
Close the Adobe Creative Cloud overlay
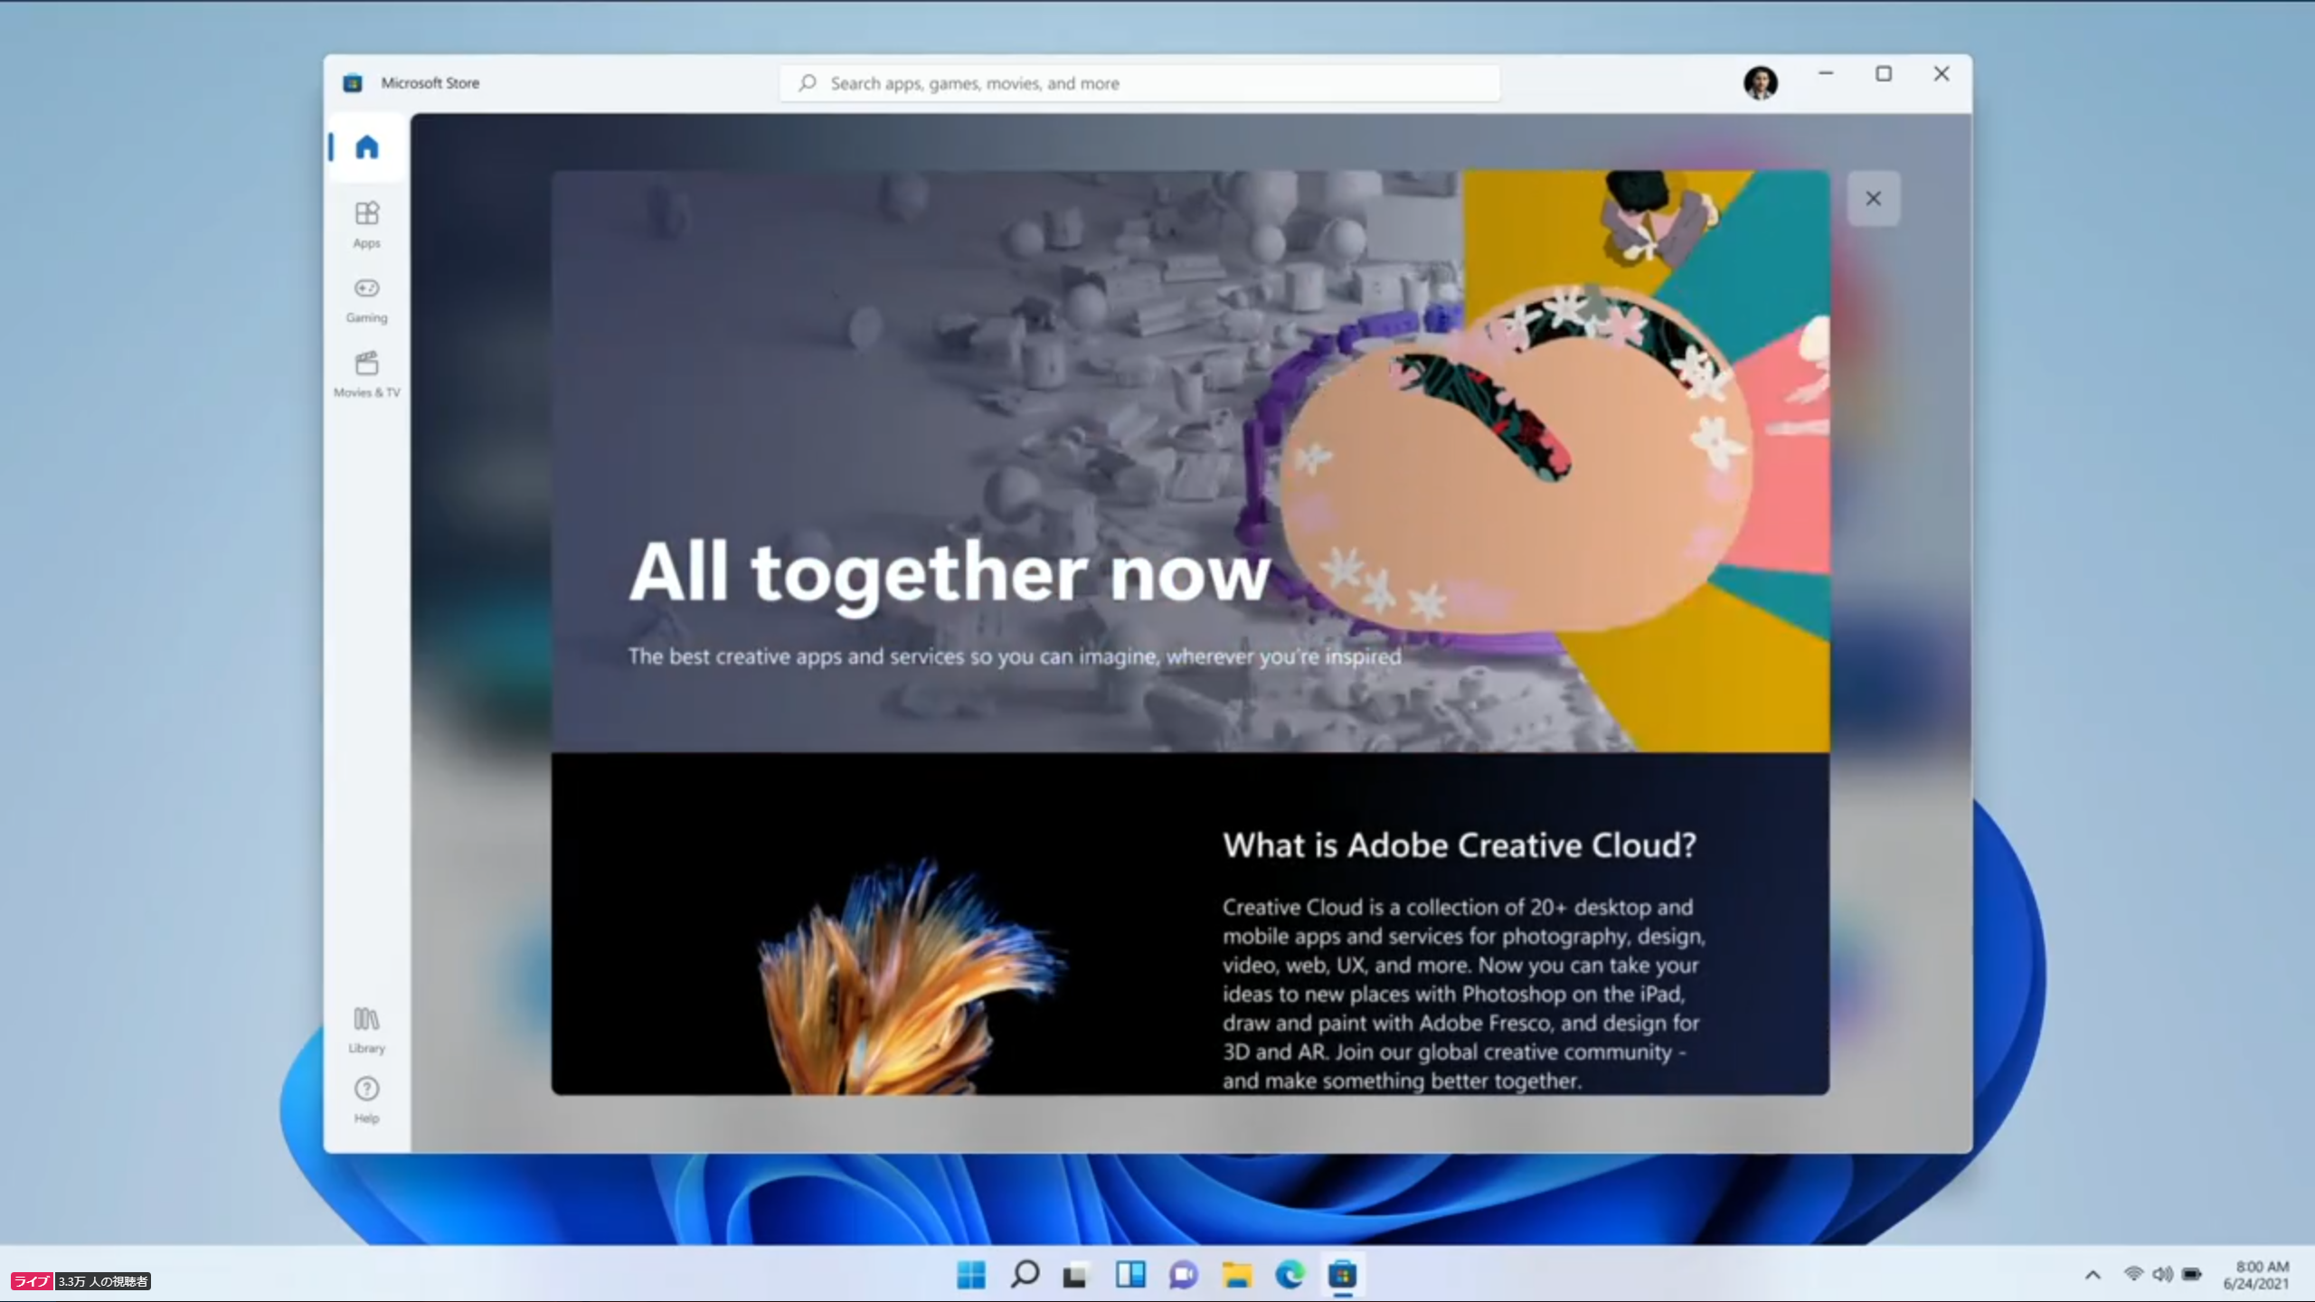click(1873, 198)
